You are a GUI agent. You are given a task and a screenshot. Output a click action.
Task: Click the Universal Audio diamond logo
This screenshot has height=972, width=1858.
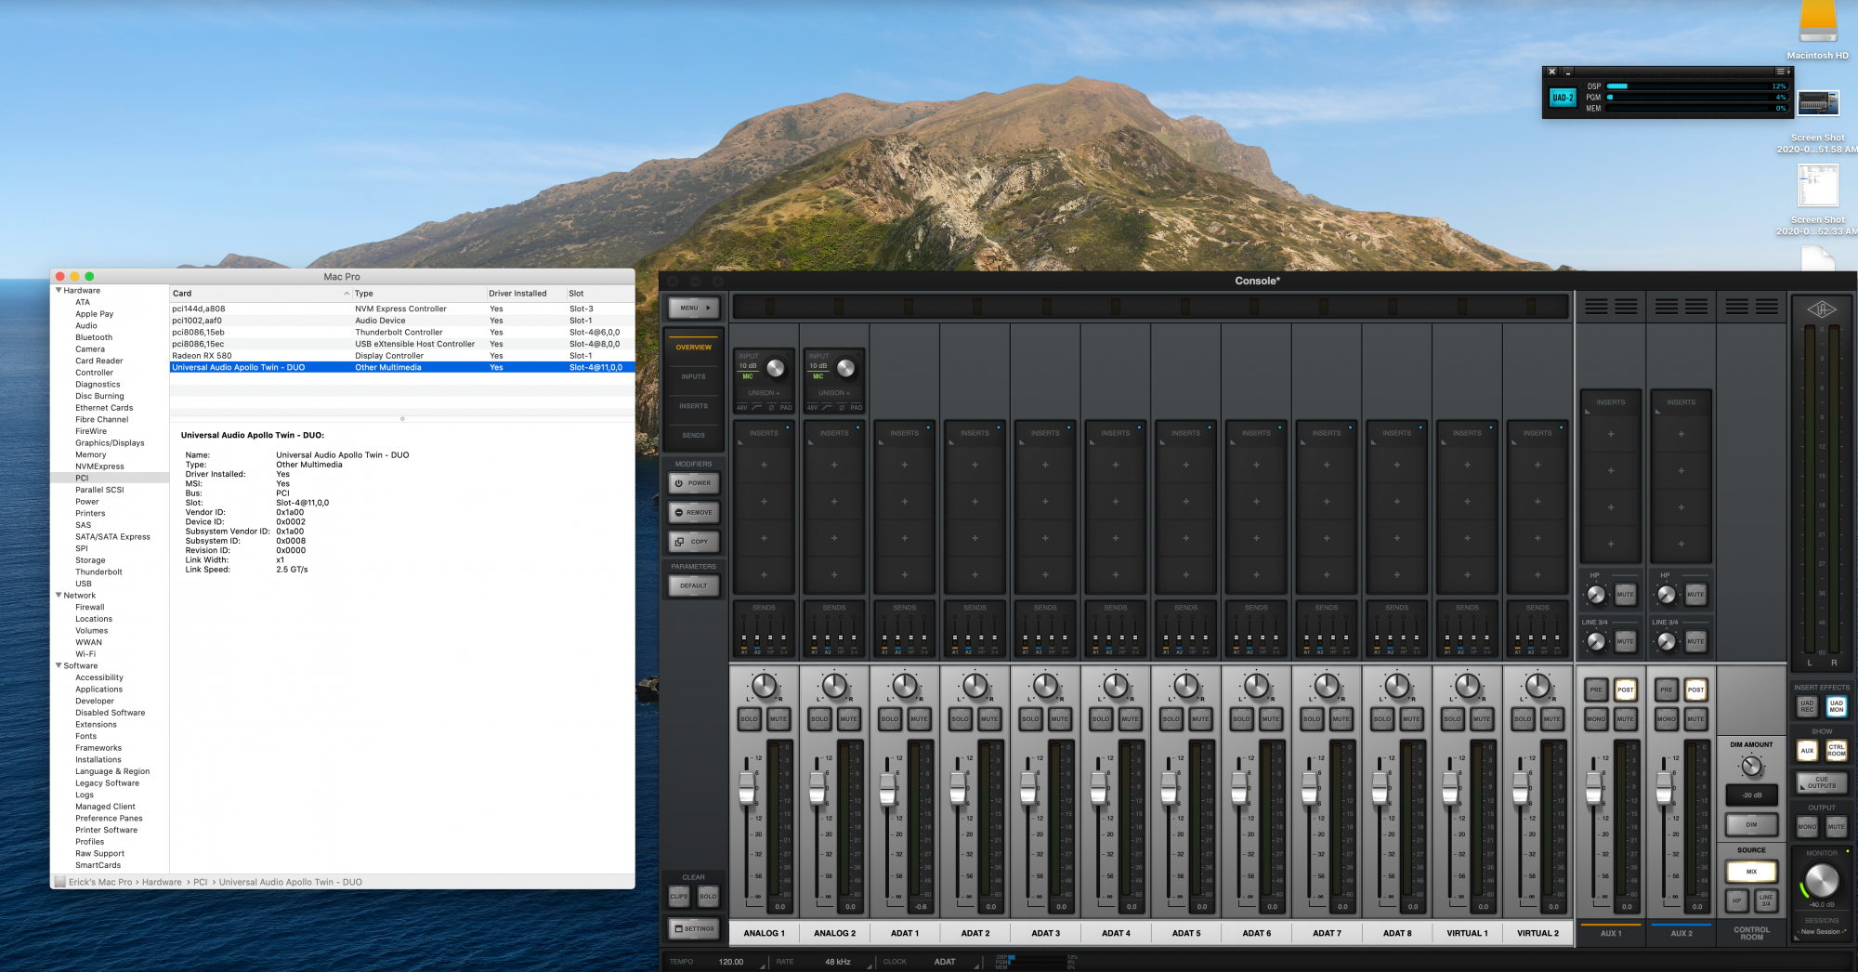(1821, 309)
